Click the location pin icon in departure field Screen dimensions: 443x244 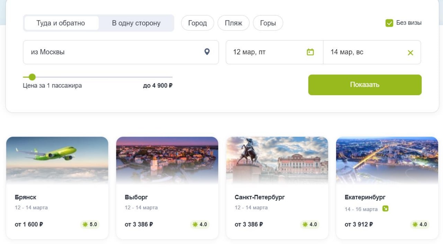[x=207, y=52]
